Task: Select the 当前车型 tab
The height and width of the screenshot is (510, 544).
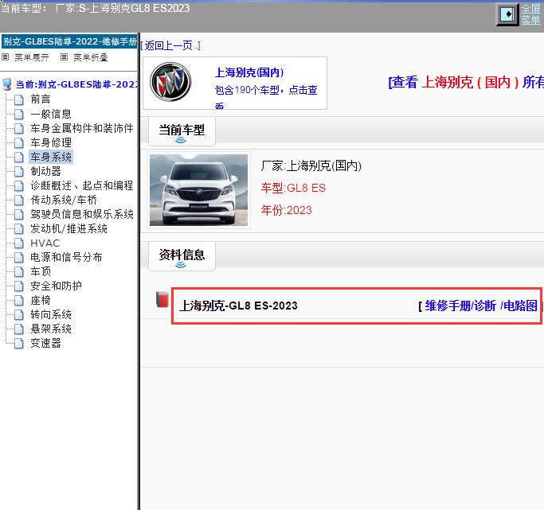Action: pyautogui.click(x=182, y=130)
